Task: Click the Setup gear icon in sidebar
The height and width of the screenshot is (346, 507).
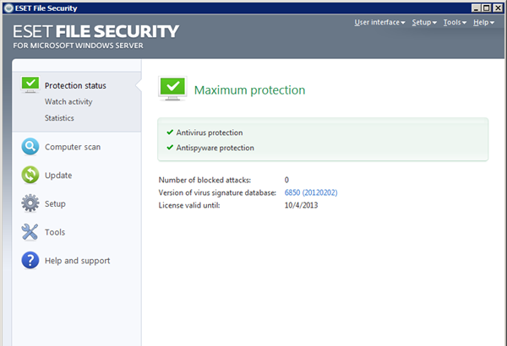Action: 30,203
